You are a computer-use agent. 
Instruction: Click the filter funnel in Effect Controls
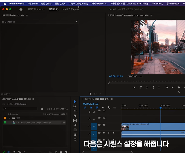pos(90,94)
